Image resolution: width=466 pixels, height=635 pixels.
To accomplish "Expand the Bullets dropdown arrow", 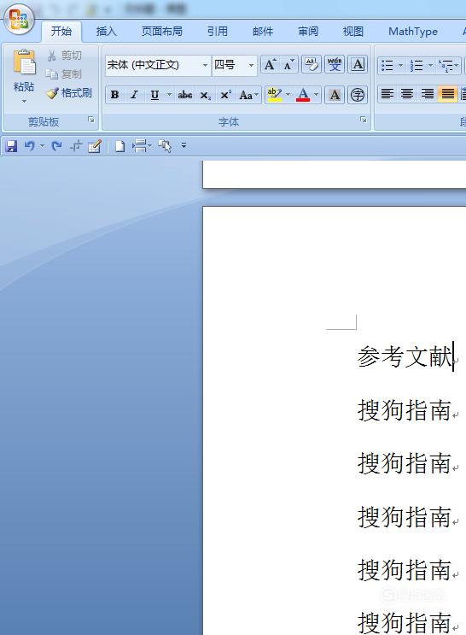I will (x=401, y=65).
